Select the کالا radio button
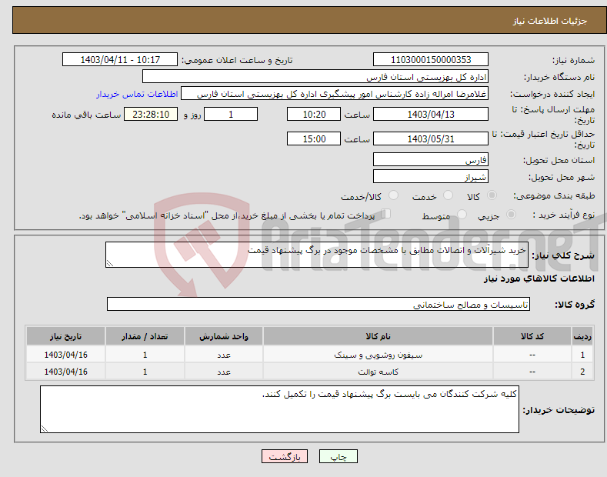The width and height of the screenshot is (607, 477). pyautogui.click(x=492, y=195)
